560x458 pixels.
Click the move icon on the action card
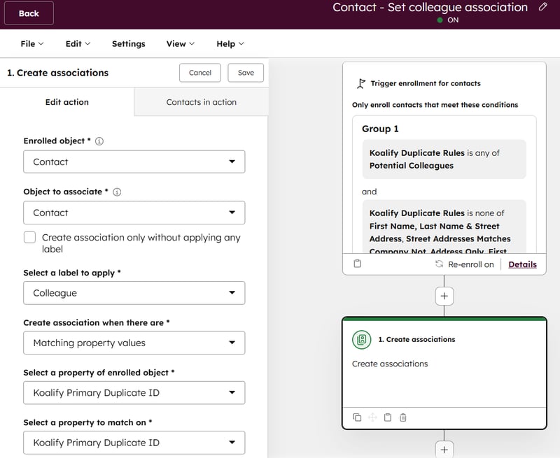click(x=371, y=417)
